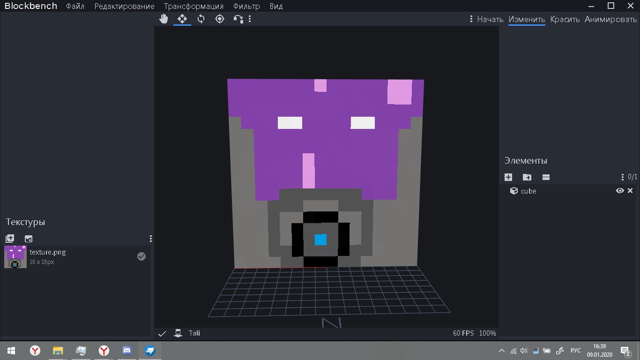
Task: Select the Move tool with arrows
Action: coord(182,19)
